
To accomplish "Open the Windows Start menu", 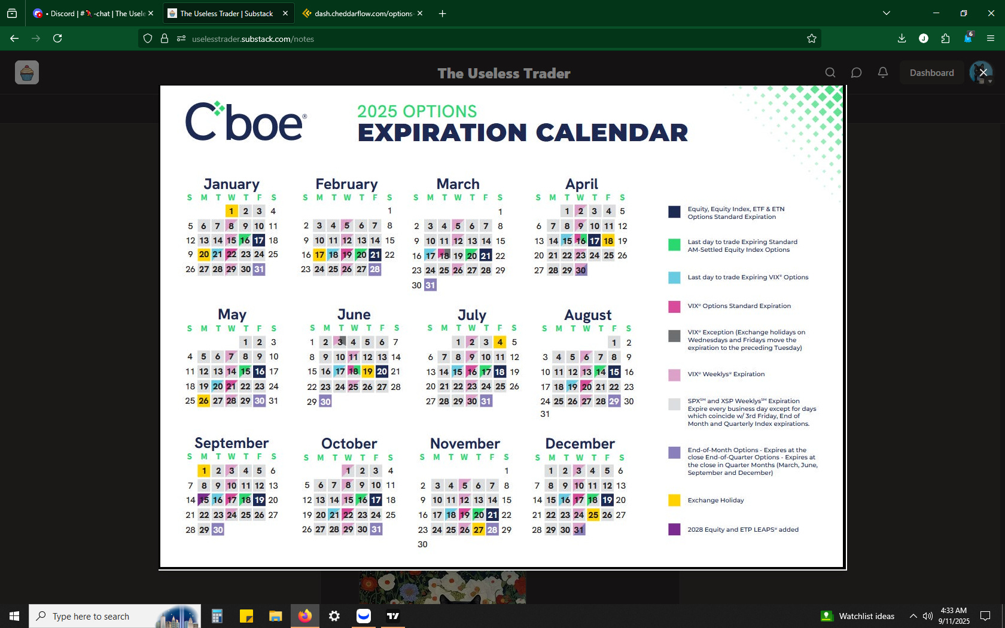I will tap(14, 616).
